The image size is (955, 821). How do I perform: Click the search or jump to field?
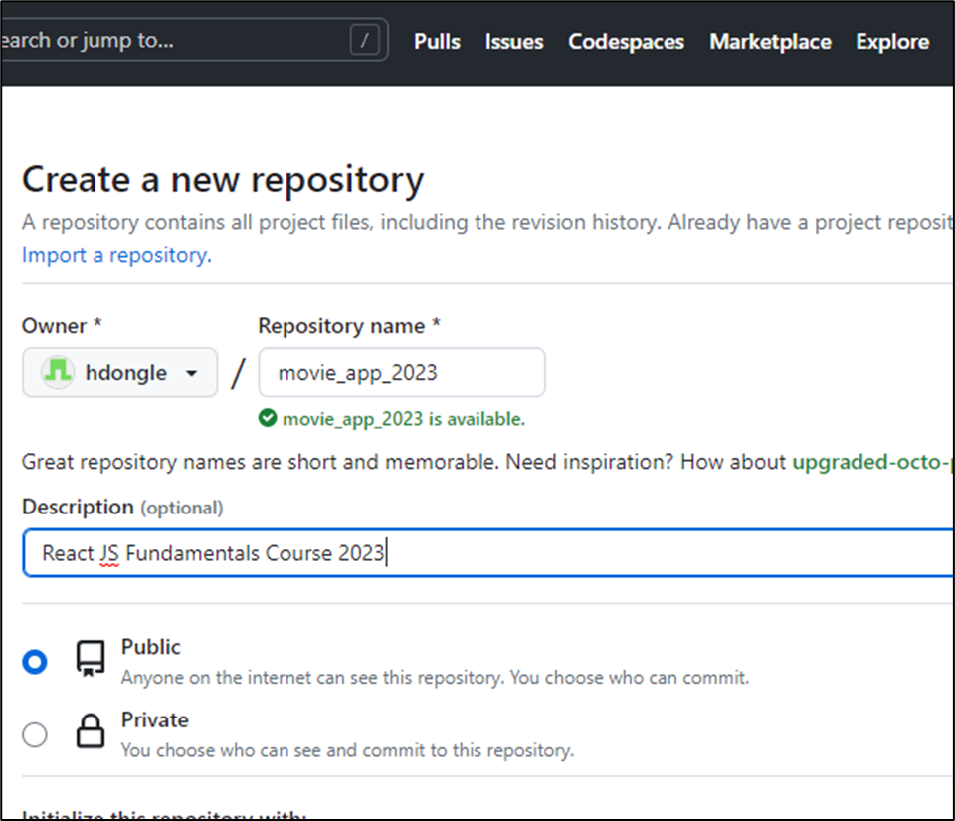(194, 40)
